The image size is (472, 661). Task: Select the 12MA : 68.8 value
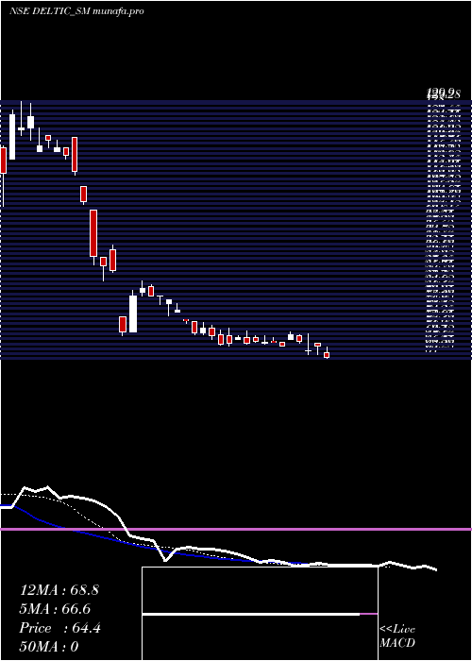[x=59, y=590]
